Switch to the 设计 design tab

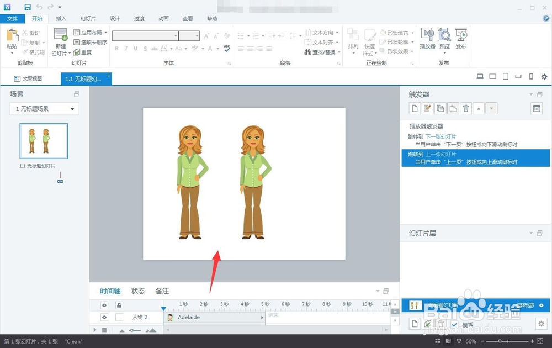[x=115, y=18]
